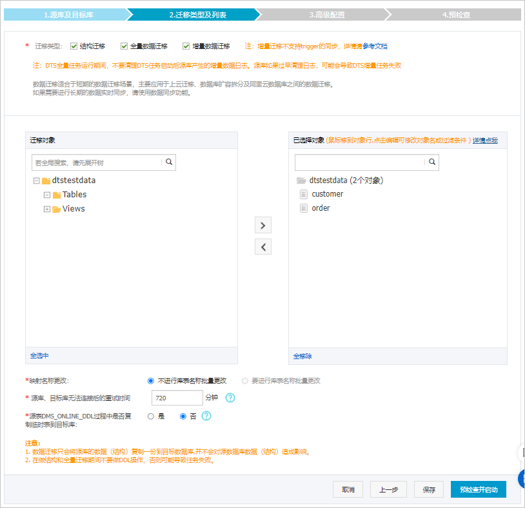Screen dimensions: 525x508
Task: Expand the Views node
Action: pyautogui.click(x=47, y=209)
